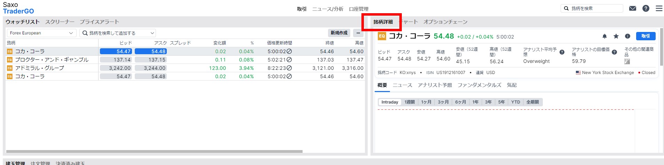The height and width of the screenshot is (165, 664).
Task: Click ask price 3,244.00 for Admiral Group
Action: pyautogui.click(x=151, y=68)
